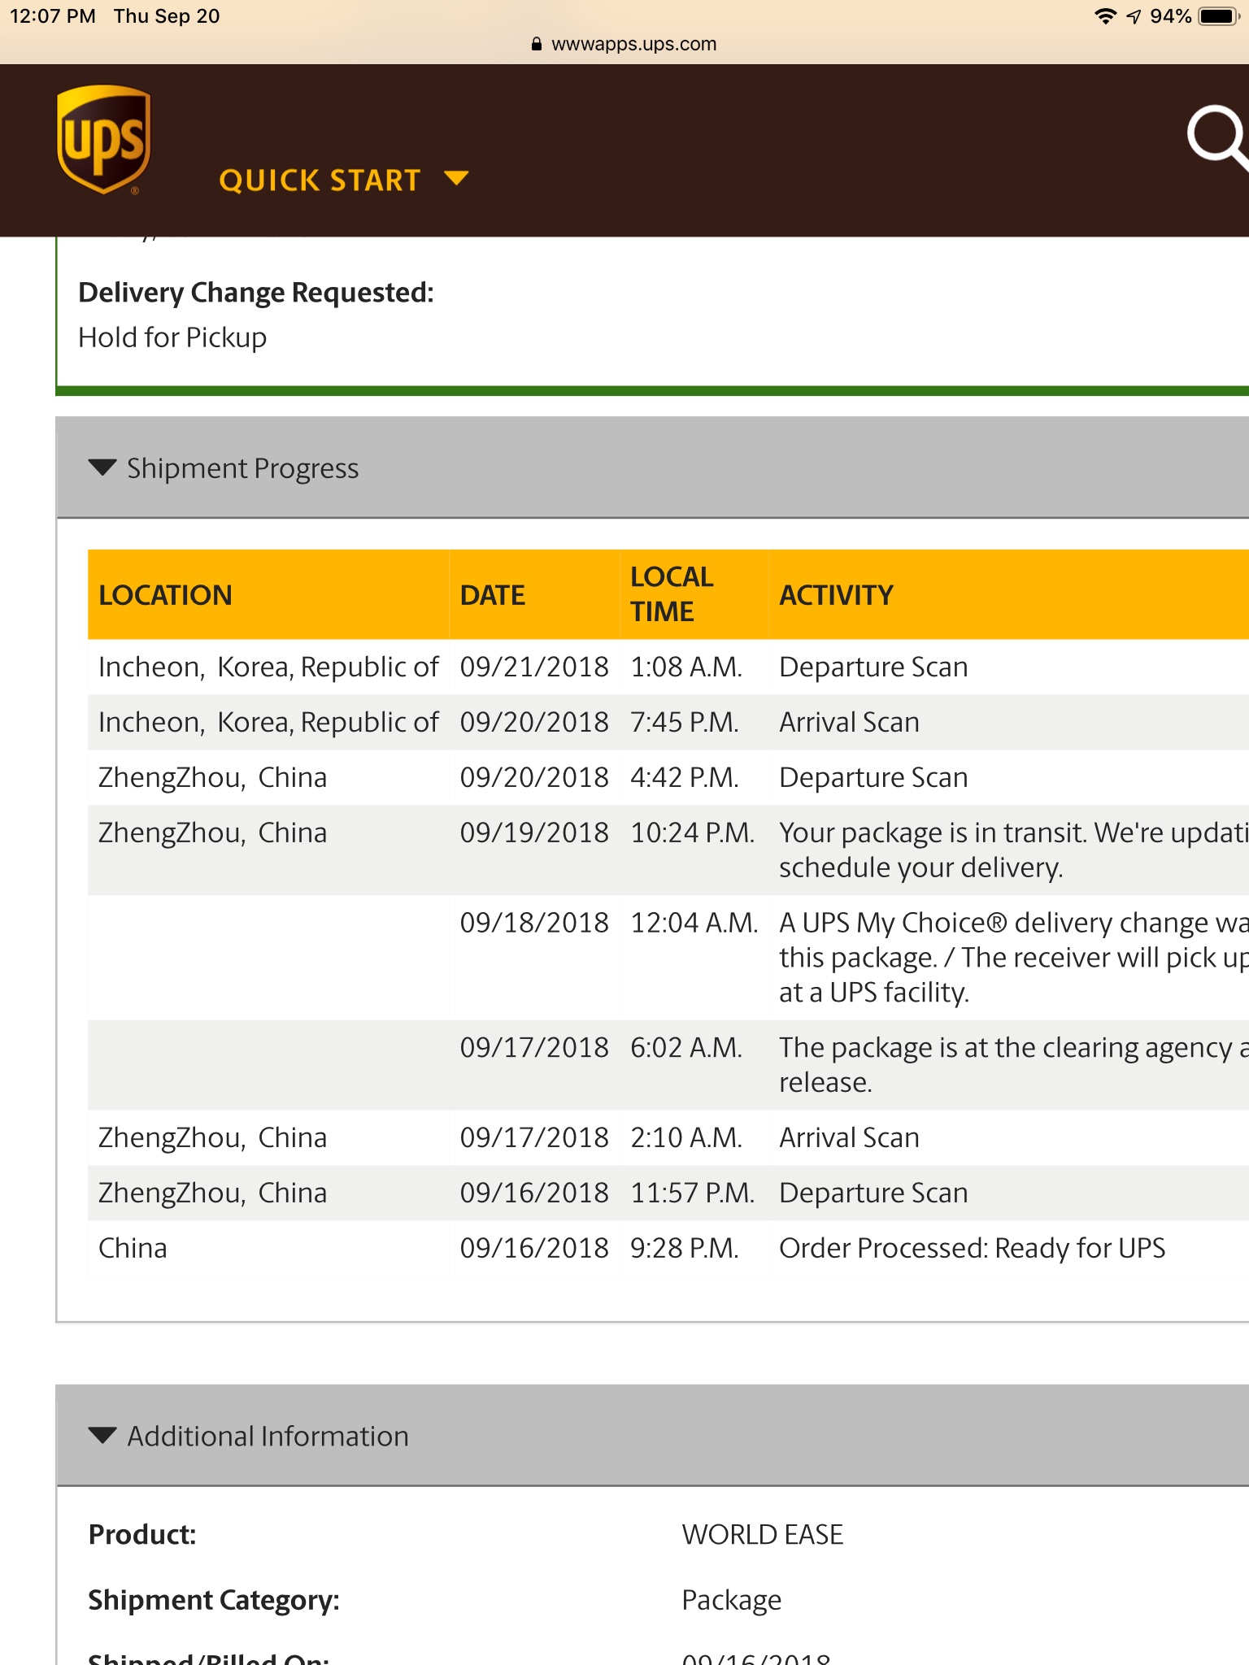
Task: Select ZhengZhou location on 09/19/2018 row
Action: point(212,833)
